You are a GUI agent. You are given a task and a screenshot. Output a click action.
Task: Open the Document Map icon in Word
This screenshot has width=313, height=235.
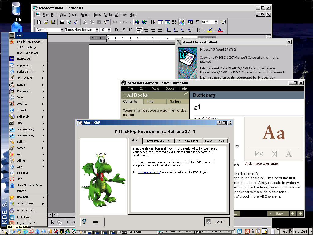[190, 22]
